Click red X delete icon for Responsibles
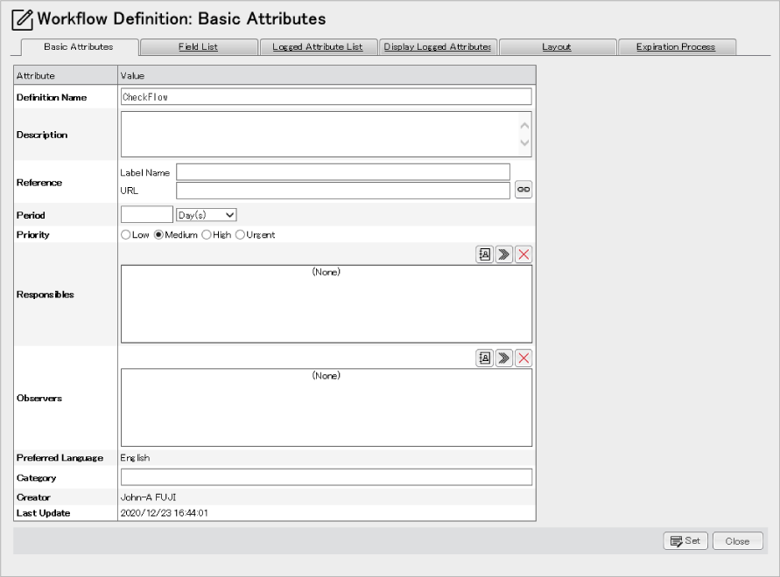The width and height of the screenshot is (780, 577). coord(524,254)
